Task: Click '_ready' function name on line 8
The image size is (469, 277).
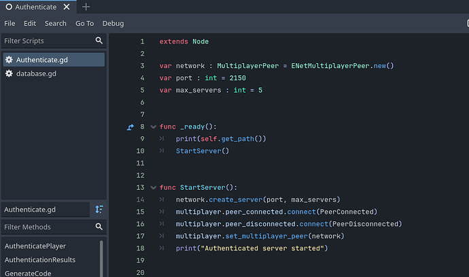Action: coord(192,127)
